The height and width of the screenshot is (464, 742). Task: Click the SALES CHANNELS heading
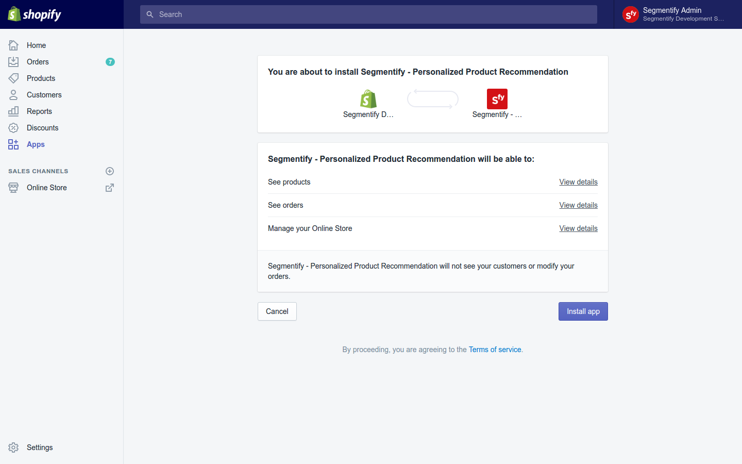(38, 171)
